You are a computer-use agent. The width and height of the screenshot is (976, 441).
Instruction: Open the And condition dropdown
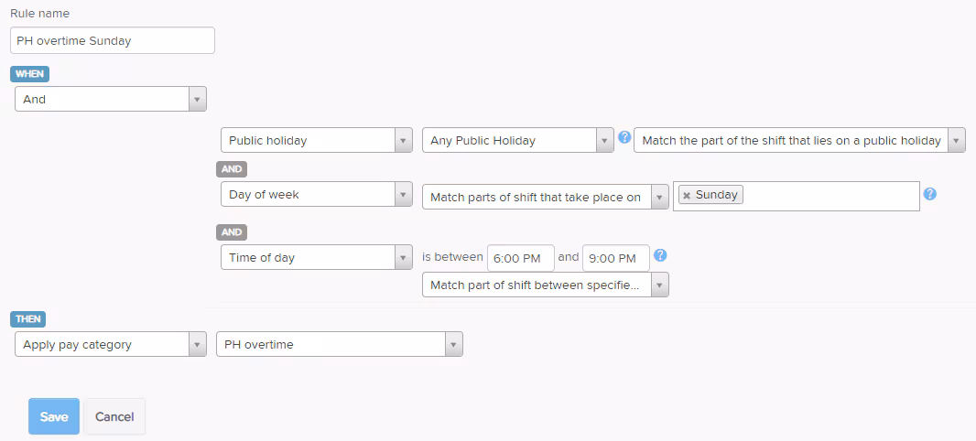[x=111, y=99]
